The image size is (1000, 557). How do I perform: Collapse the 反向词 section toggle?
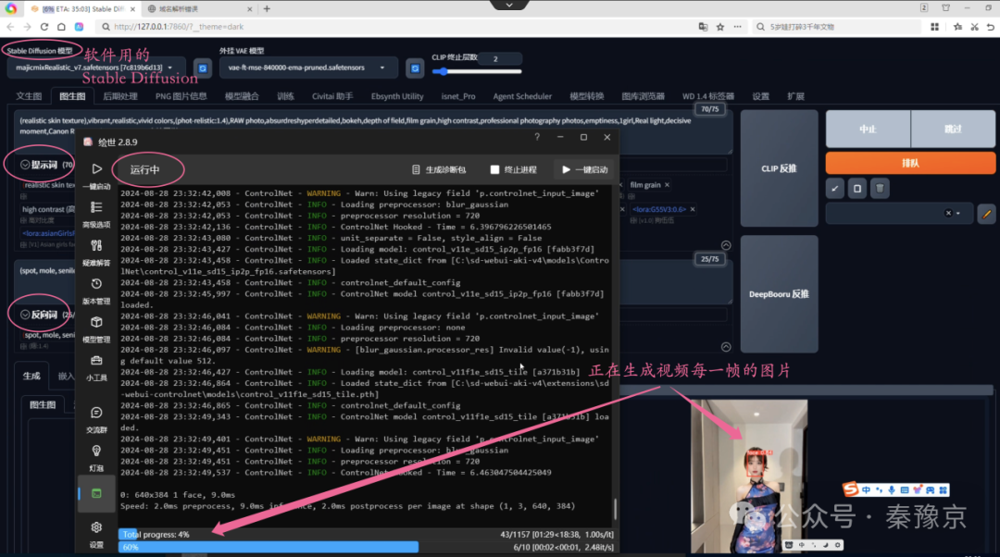(25, 315)
